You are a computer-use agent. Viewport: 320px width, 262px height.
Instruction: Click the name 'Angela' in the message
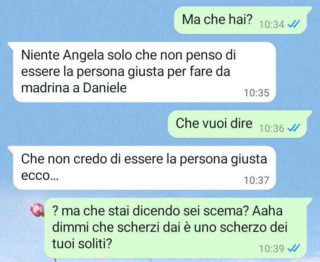[83, 56]
